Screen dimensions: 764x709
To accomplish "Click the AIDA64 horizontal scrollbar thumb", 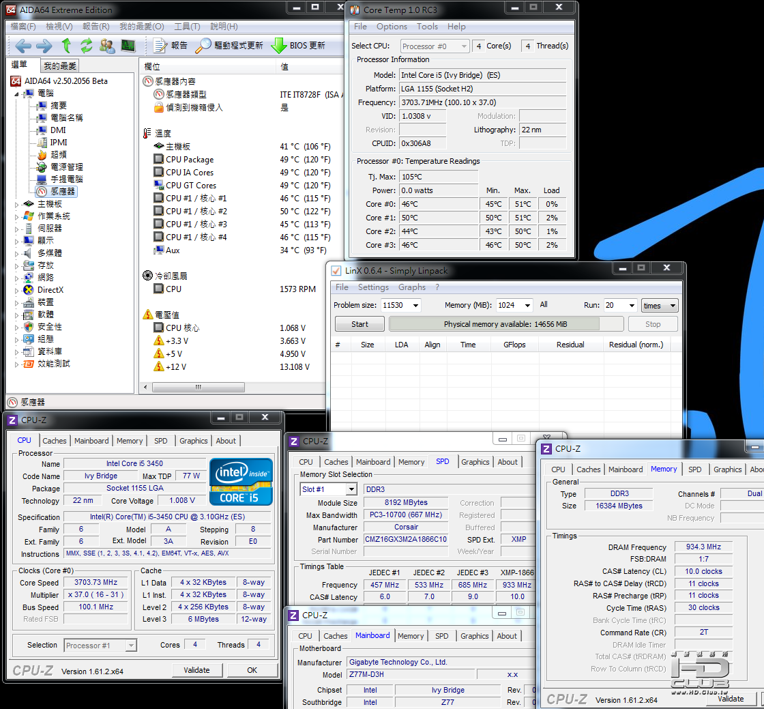I will coord(199,388).
